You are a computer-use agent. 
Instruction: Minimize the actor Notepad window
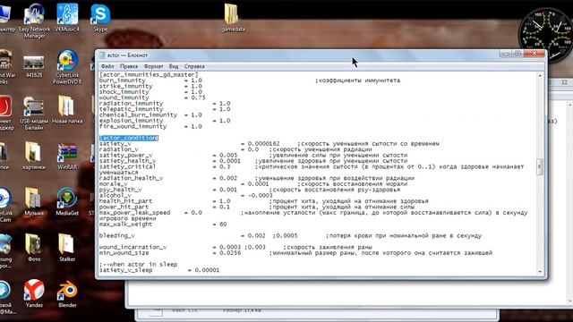pyautogui.click(x=506, y=54)
